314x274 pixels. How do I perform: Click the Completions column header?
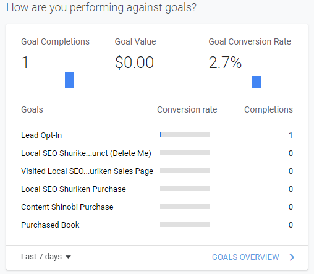(268, 109)
